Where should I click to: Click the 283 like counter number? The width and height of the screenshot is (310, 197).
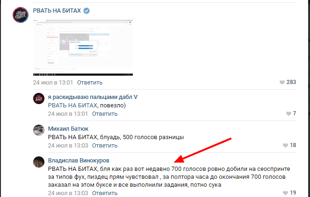291,82
